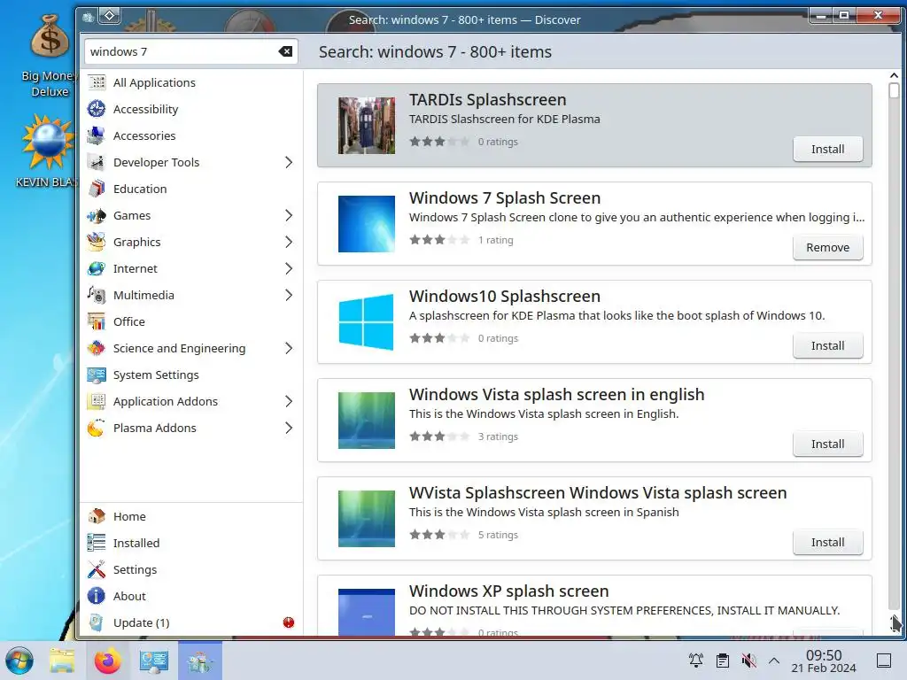Expand Science and Engineering chevron
The width and height of the screenshot is (907, 680).
tap(289, 349)
